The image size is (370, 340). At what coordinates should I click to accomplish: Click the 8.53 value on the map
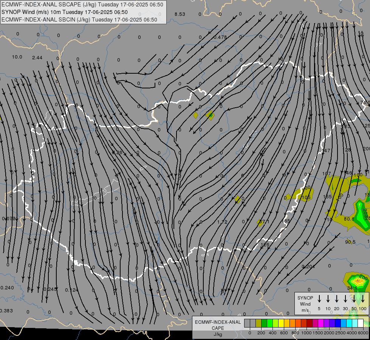[180, 14]
